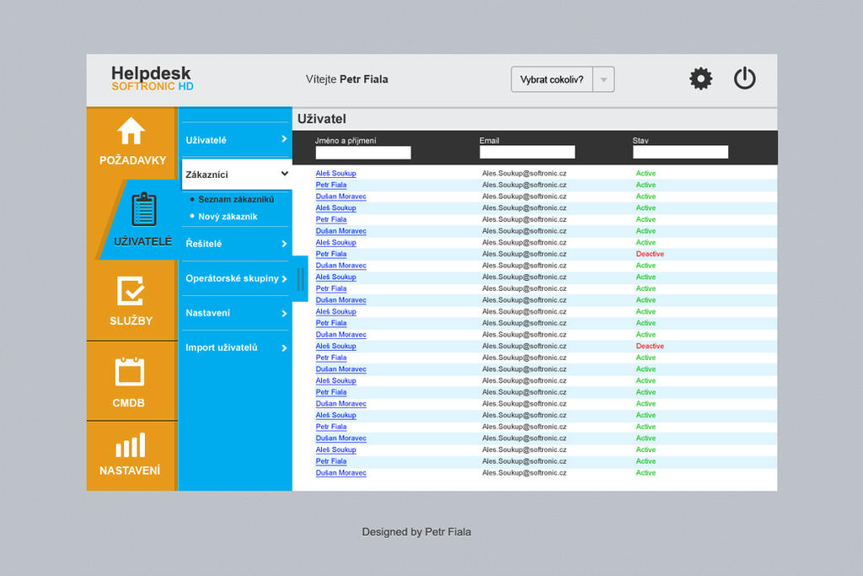Screen dimensions: 863x576
Task: Focus the Jméno a příjmení filter field
Action: click(363, 153)
